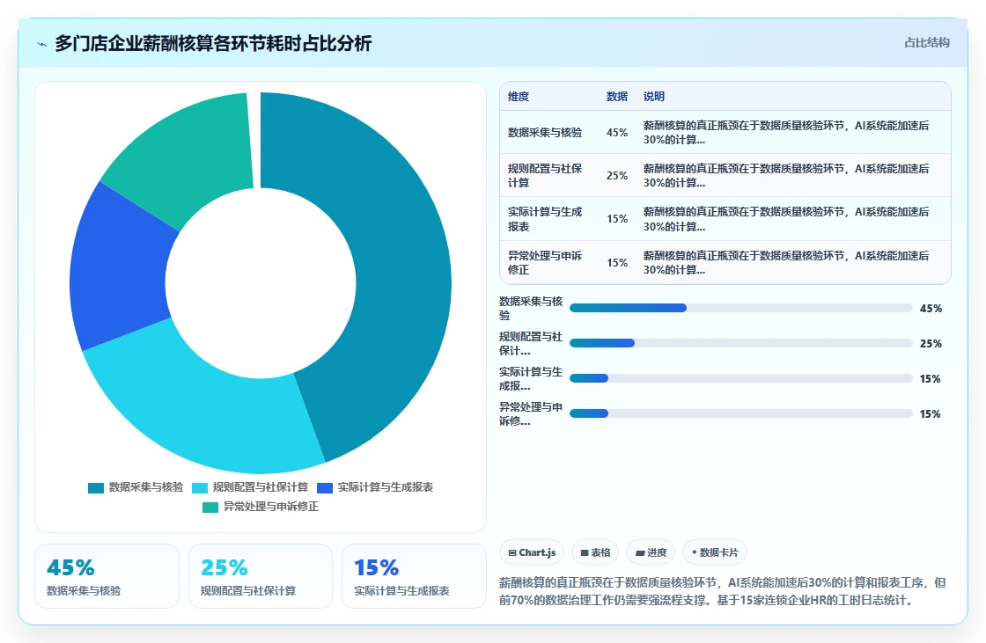Click the 25% value in the table
This screenshot has width=986, height=643.
coord(617,175)
